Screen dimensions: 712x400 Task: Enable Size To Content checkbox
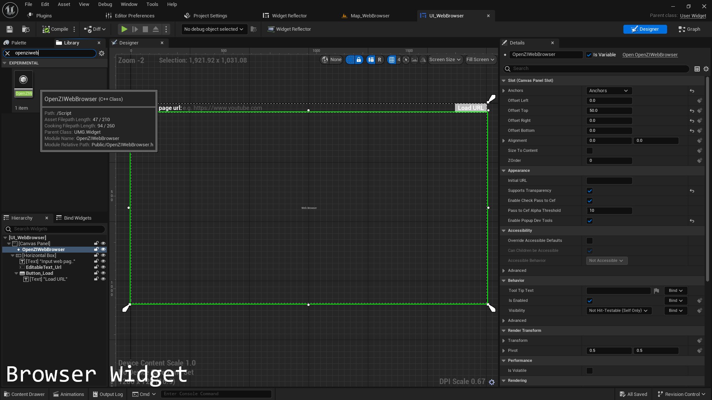point(590,151)
